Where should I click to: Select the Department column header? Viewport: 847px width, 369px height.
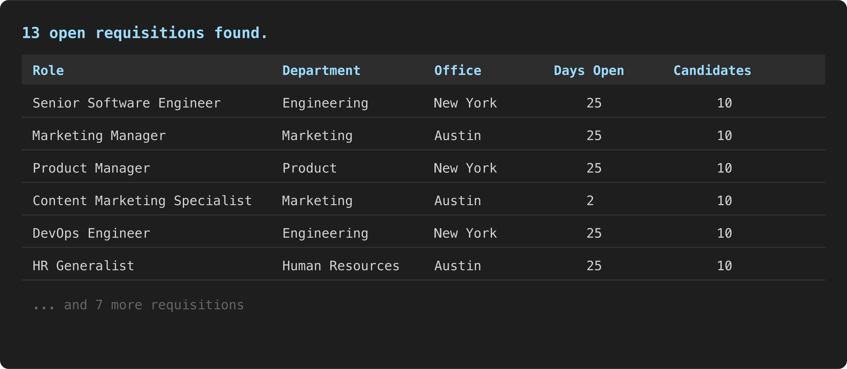[x=321, y=70]
